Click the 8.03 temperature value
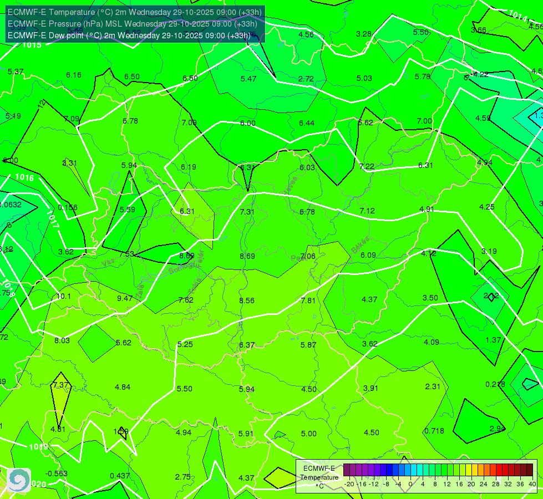This screenshot has width=543, height=499. [x=62, y=340]
